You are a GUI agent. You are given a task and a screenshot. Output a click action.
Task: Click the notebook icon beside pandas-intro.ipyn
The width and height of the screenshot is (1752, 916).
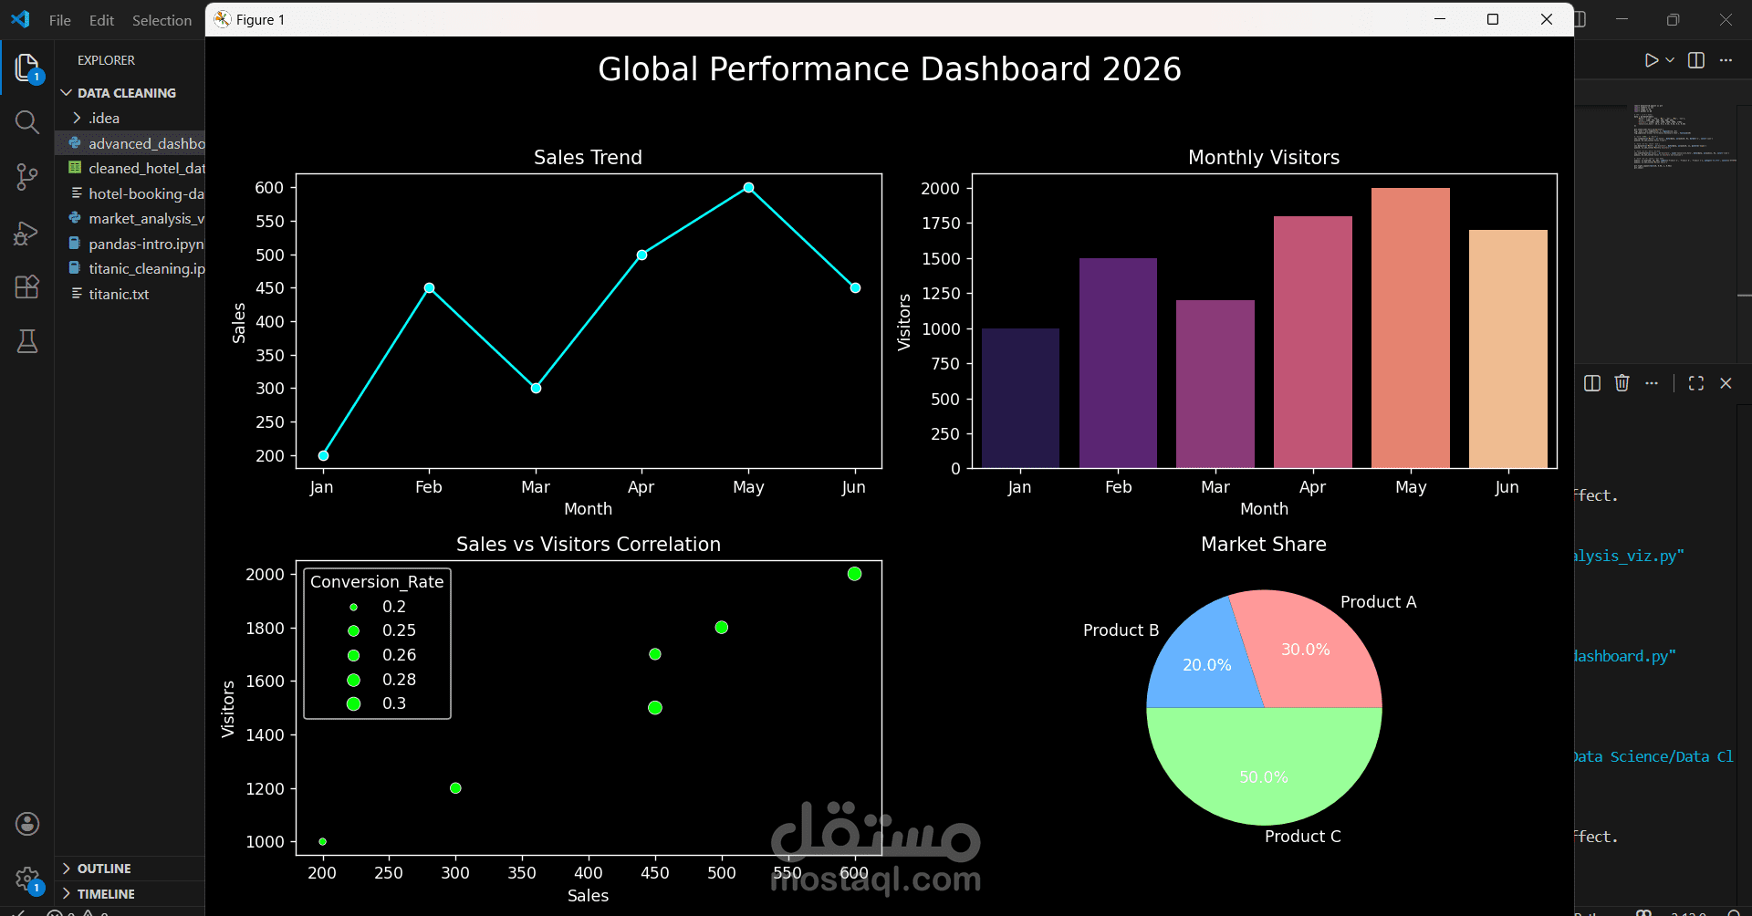click(75, 244)
